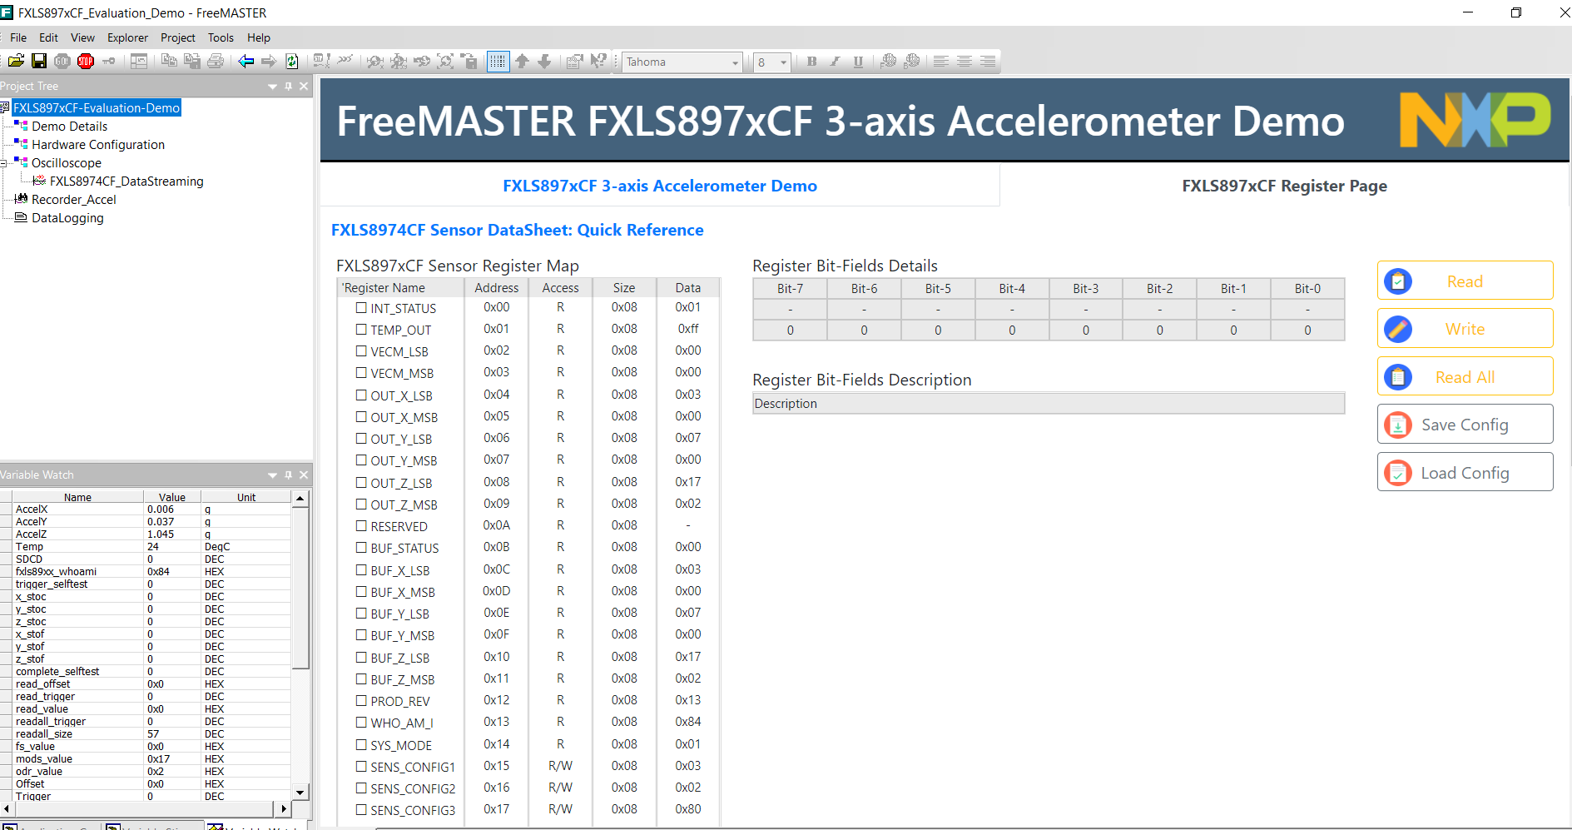Click the align left icon
This screenshot has height=830, width=1572.
tap(941, 61)
